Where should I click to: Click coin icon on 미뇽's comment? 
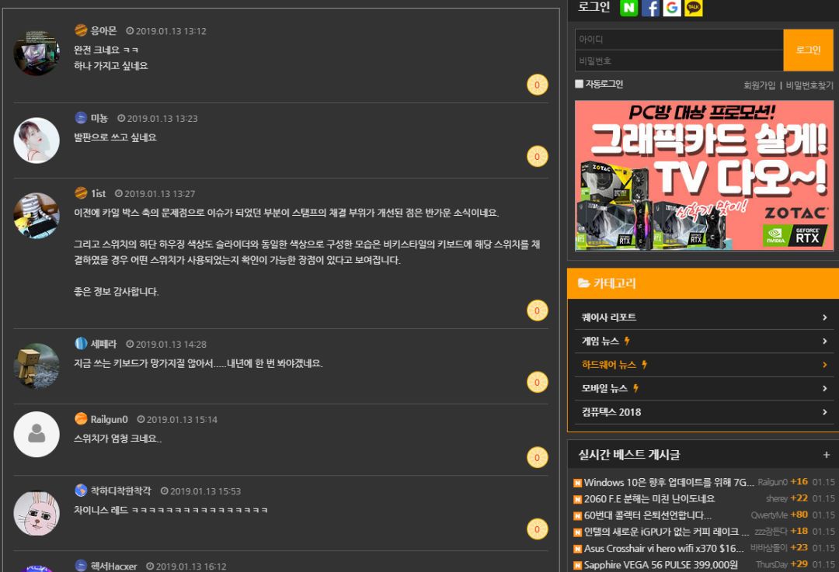click(x=537, y=156)
